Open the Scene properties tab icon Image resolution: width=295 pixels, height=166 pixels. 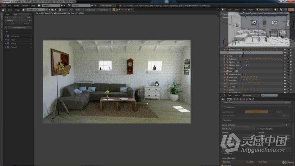[x=234, y=99]
